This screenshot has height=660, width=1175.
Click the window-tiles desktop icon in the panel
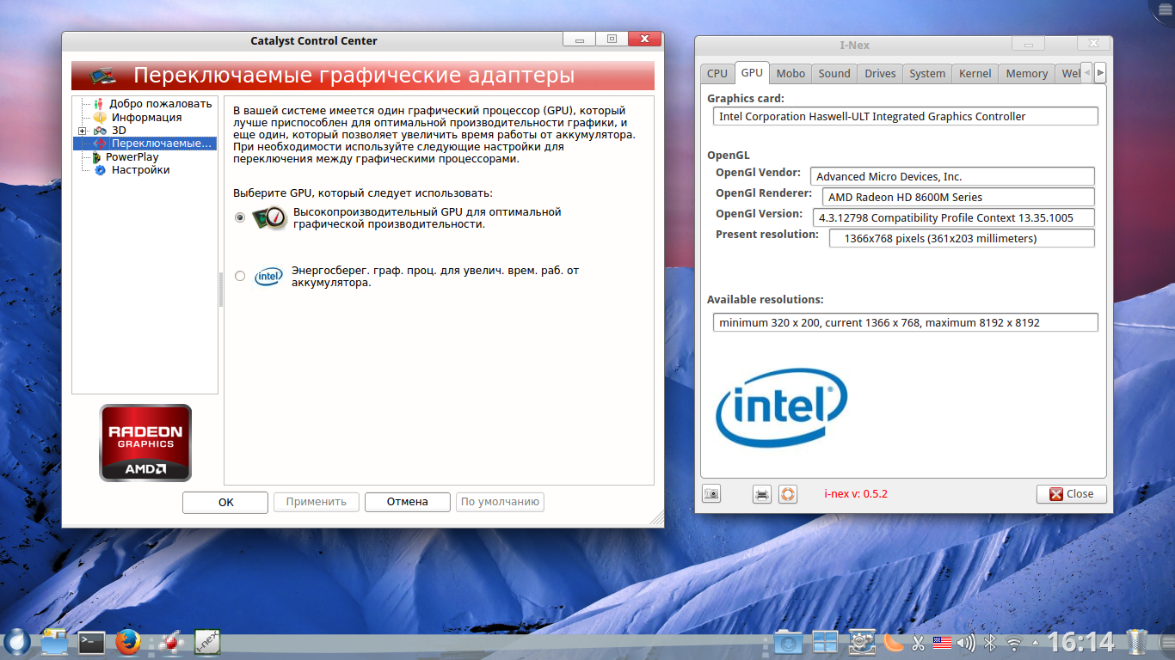click(825, 642)
